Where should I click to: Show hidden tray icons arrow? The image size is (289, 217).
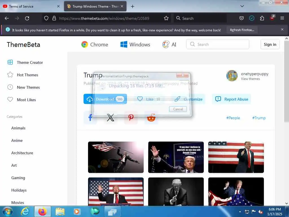240,211
